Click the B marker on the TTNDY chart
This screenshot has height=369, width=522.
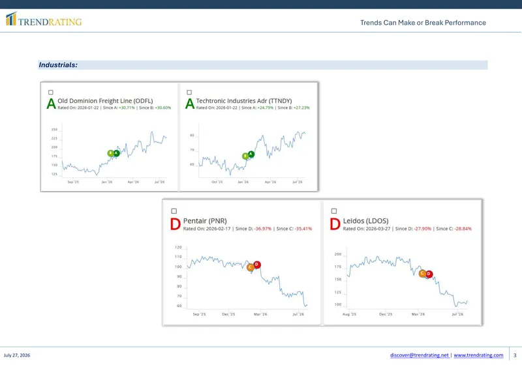pos(245,156)
